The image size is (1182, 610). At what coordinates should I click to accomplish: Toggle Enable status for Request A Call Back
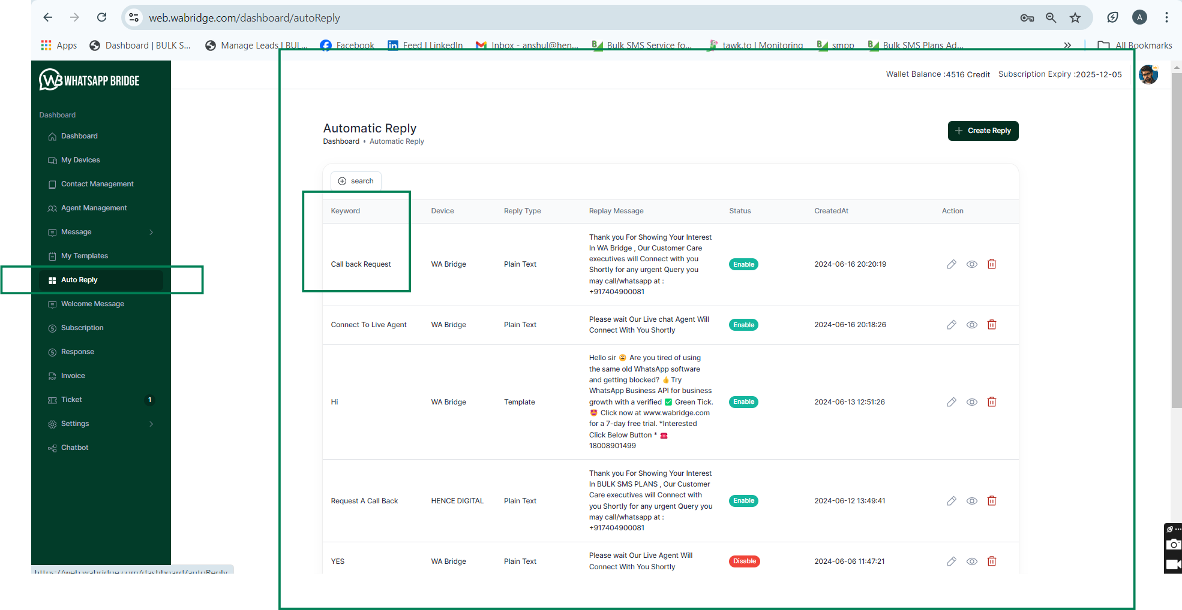coord(743,501)
